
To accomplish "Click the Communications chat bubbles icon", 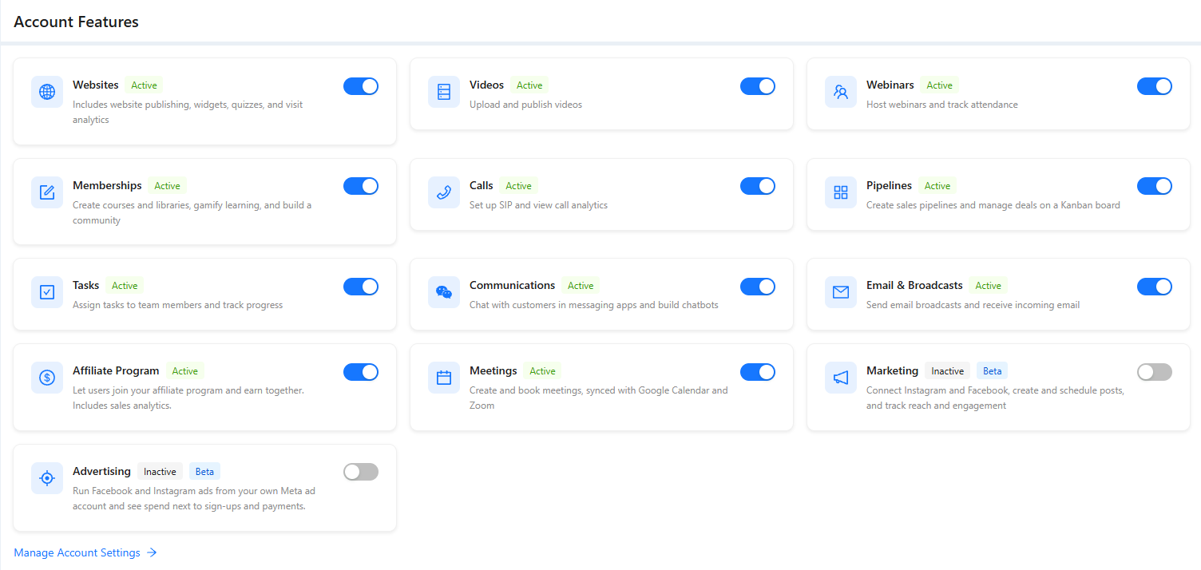I will (444, 292).
